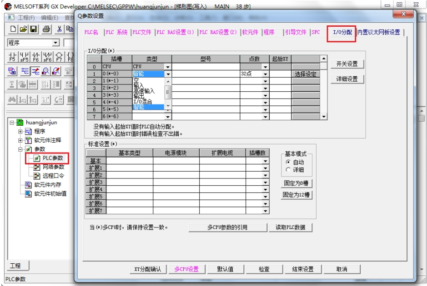Click the document icon left of 工程(F)
Image resolution: width=427 pixels, height=286 pixels.
tap(10, 17)
